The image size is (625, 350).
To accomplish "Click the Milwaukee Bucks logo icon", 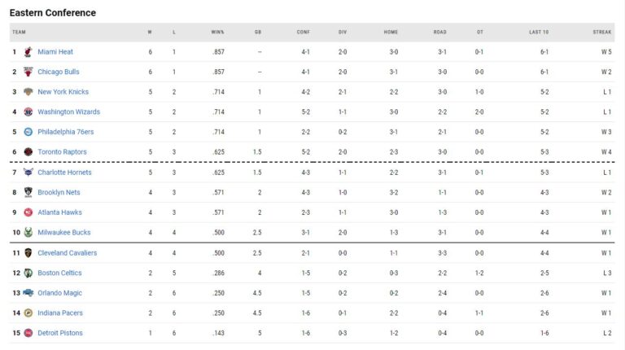I will click(28, 233).
